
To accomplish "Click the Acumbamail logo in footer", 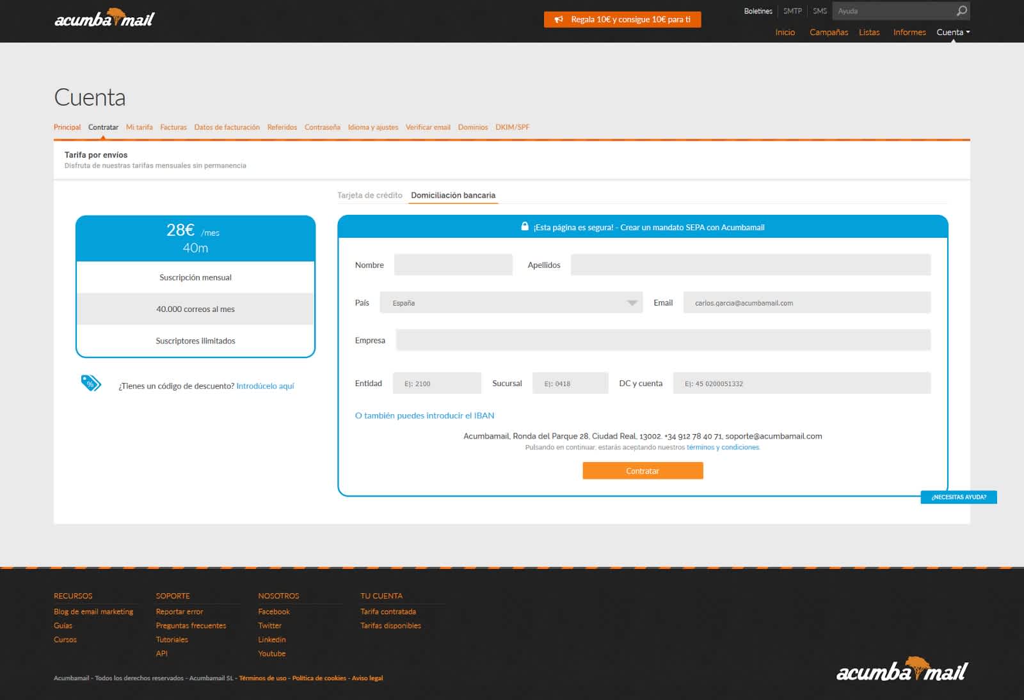I will point(902,669).
